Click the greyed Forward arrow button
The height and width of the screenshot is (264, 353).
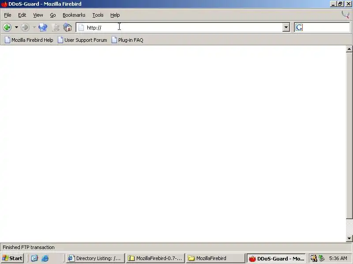click(x=25, y=27)
